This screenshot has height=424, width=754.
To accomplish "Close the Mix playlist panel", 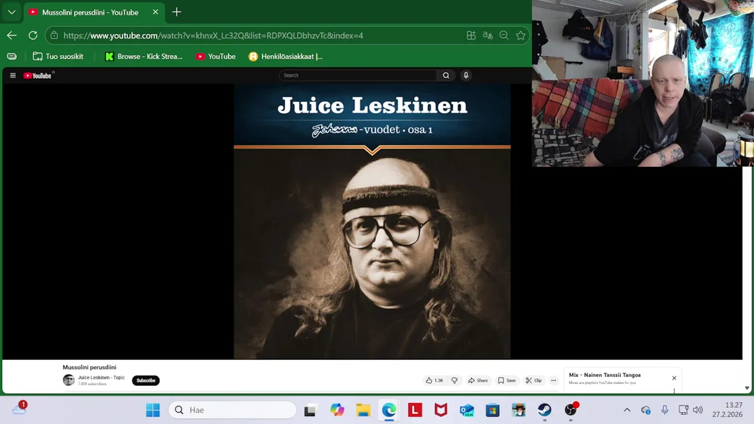I will (x=674, y=378).
